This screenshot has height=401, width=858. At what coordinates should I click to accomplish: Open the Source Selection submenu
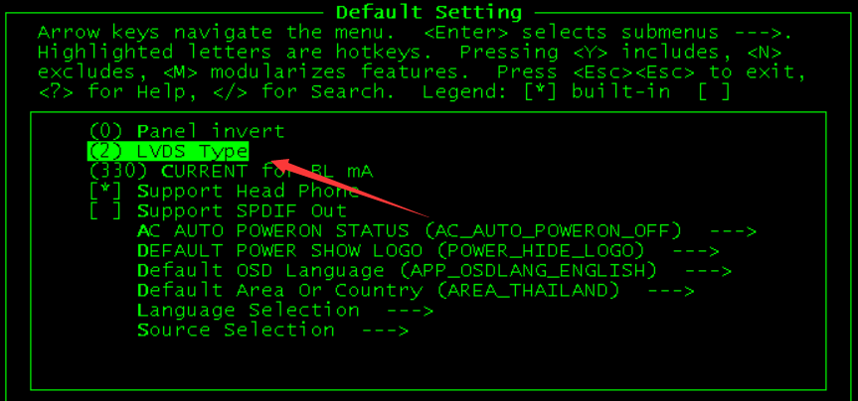click(x=273, y=330)
